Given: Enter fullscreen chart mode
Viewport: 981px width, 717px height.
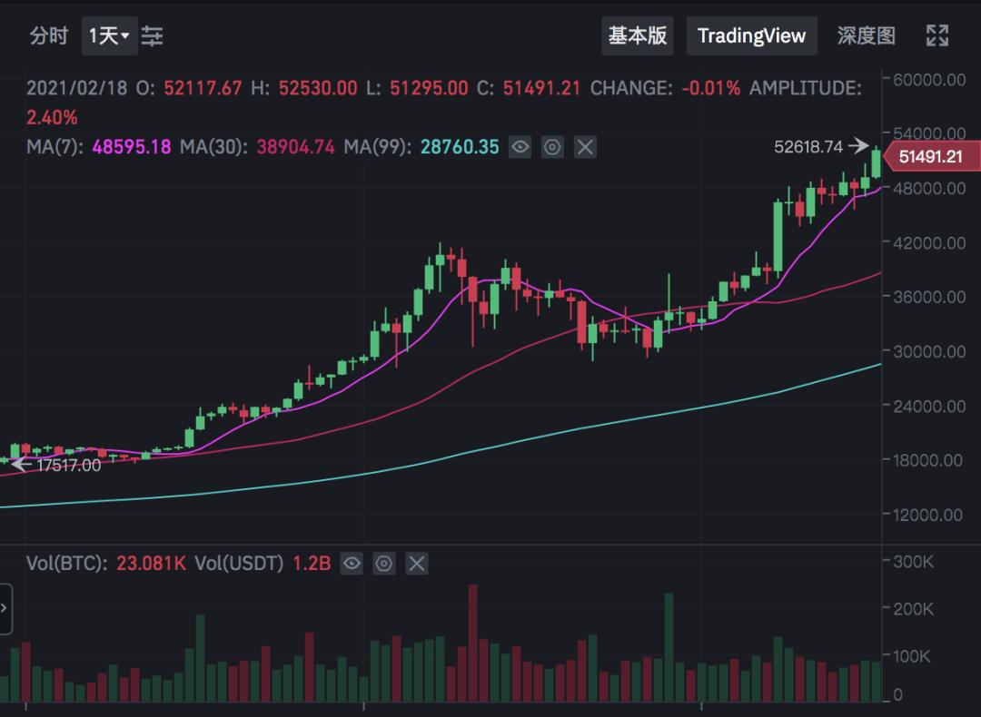Looking at the screenshot, I should [x=936, y=36].
